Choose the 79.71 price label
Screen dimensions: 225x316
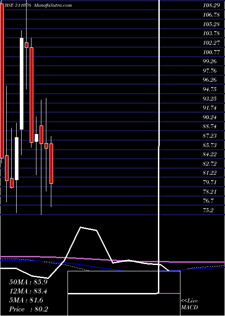pyautogui.click(x=210, y=182)
